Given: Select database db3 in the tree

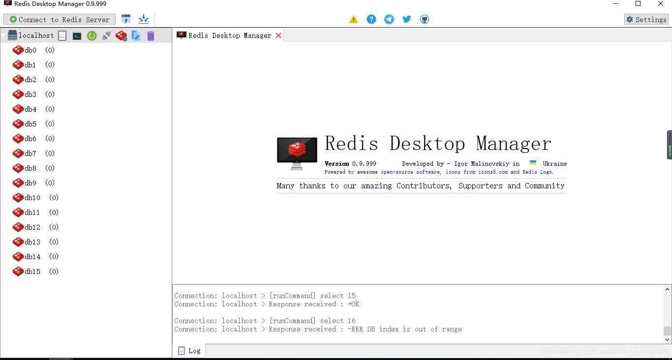Looking at the screenshot, I should coord(33,94).
